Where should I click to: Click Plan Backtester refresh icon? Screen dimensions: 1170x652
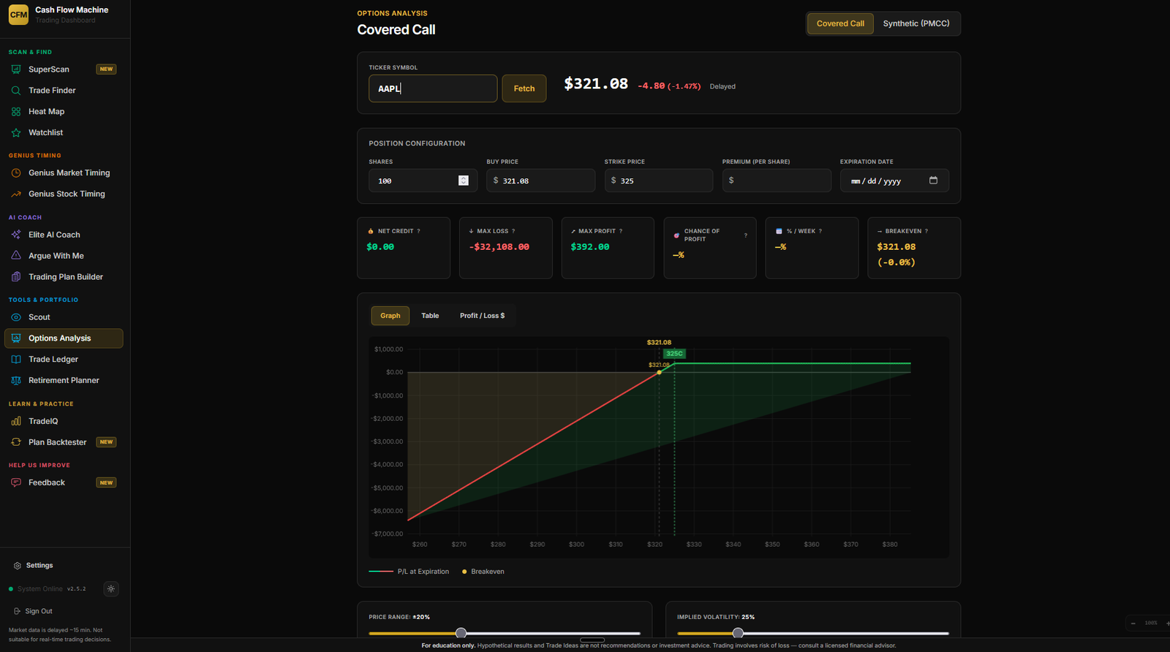pyautogui.click(x=16, y=442)
